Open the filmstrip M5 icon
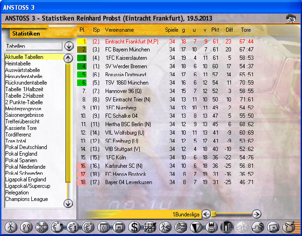 pyautogui.click(x=119, y=227)
